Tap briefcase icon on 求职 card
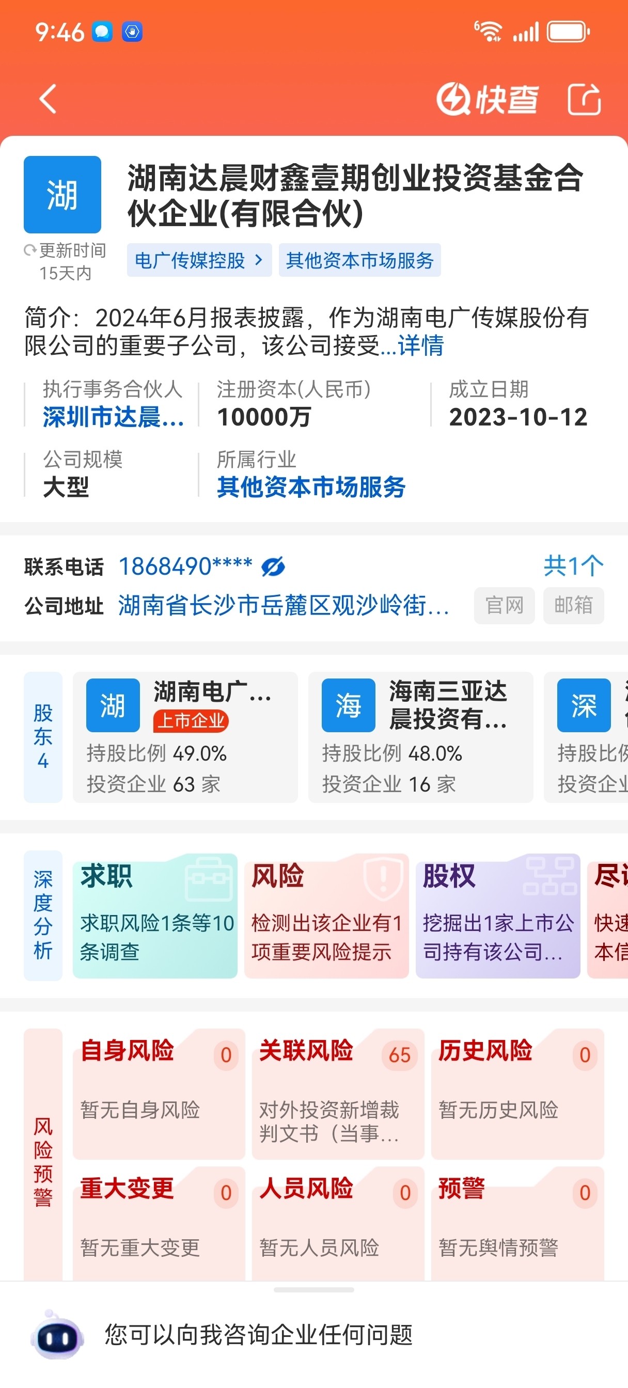 pyautogui.click(x=209, y=879)
